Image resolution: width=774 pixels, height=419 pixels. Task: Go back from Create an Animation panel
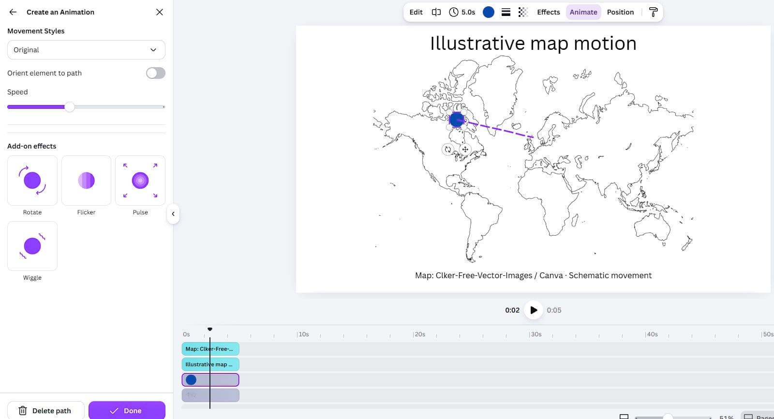(13, 12)
